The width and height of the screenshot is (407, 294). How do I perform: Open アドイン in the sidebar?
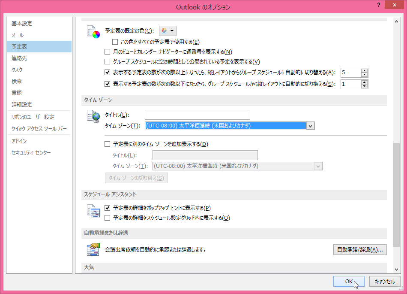click(39, 141)
